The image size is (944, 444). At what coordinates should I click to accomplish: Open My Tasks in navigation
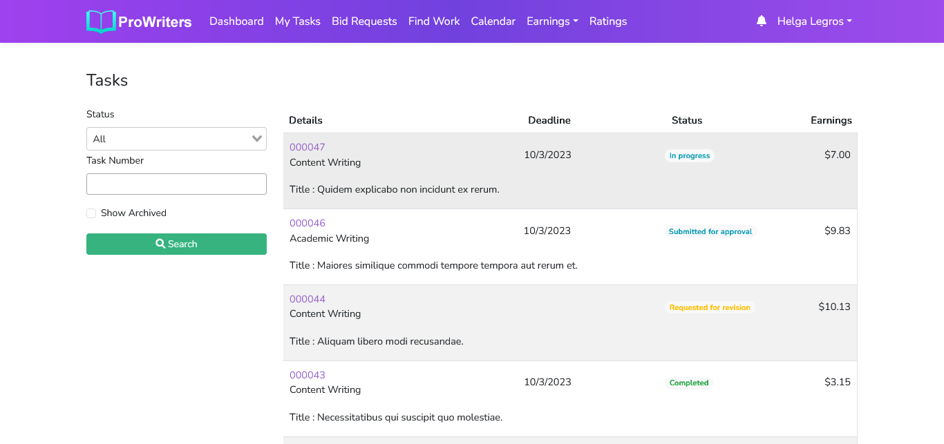tap(297, 21)
